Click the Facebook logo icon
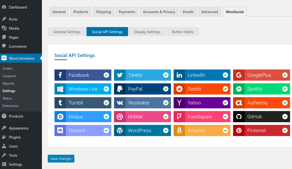This screenshot has height=169, width=292. (60, 75)
